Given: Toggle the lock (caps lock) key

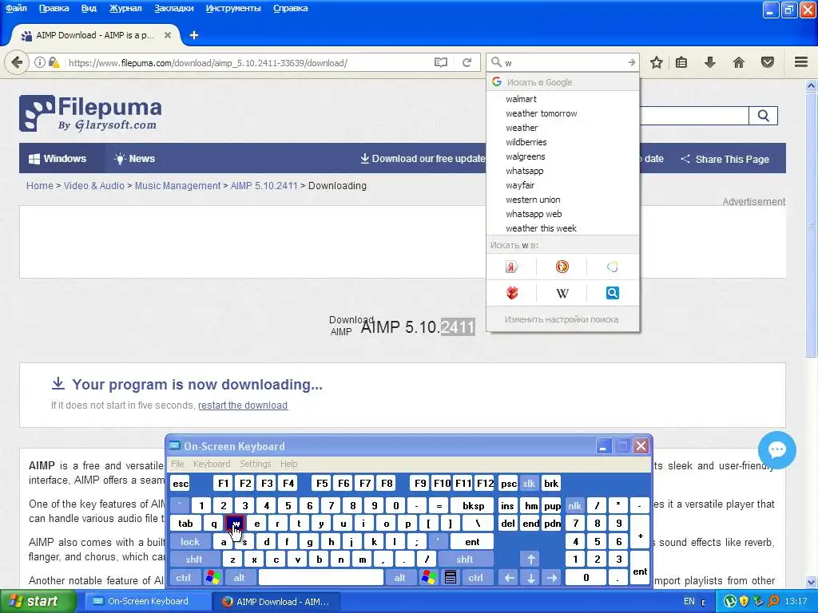Looking at the screenshot, I should coord(190,542).
